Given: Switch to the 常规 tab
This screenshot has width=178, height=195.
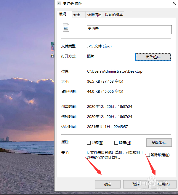Looking at the screenshot, I should 64,14.
